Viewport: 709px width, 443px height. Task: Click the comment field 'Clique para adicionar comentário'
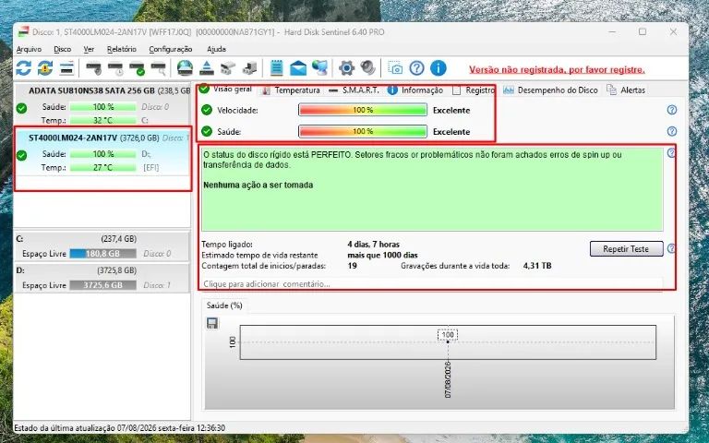432,284
